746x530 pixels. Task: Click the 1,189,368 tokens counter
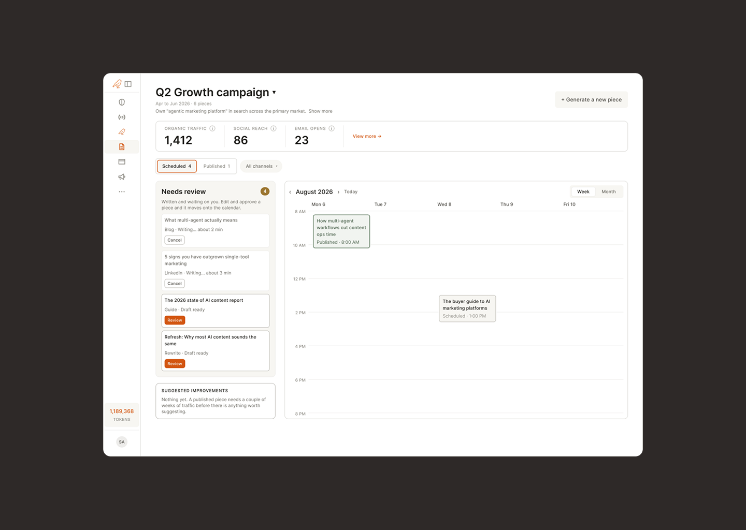click(122, 415)
